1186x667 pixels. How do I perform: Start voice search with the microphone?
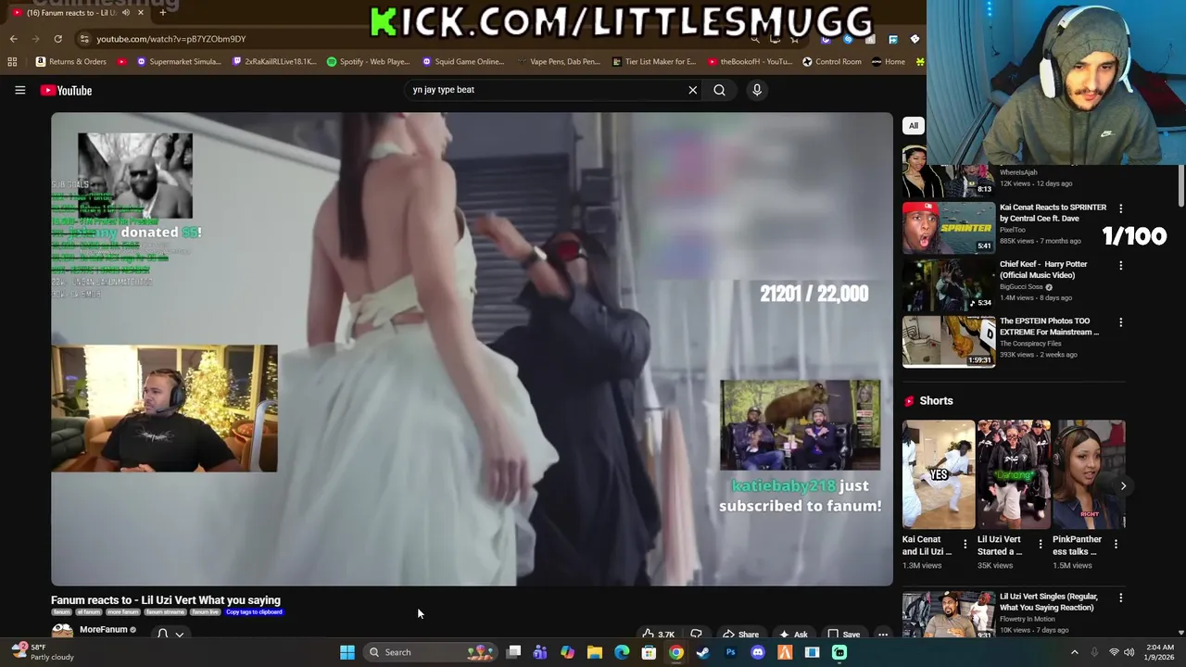click(x=756, y=90)
